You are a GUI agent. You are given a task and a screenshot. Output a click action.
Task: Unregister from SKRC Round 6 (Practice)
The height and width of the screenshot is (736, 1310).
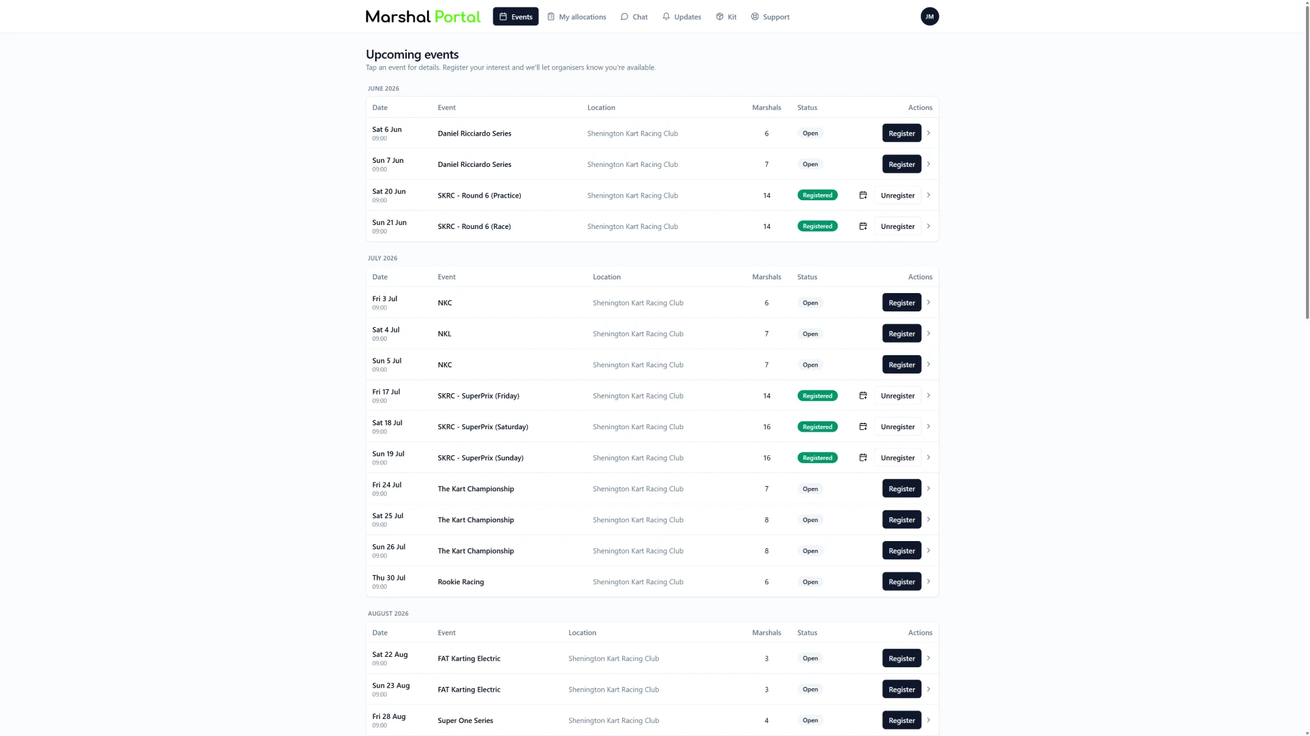click(x=897, y=195)
